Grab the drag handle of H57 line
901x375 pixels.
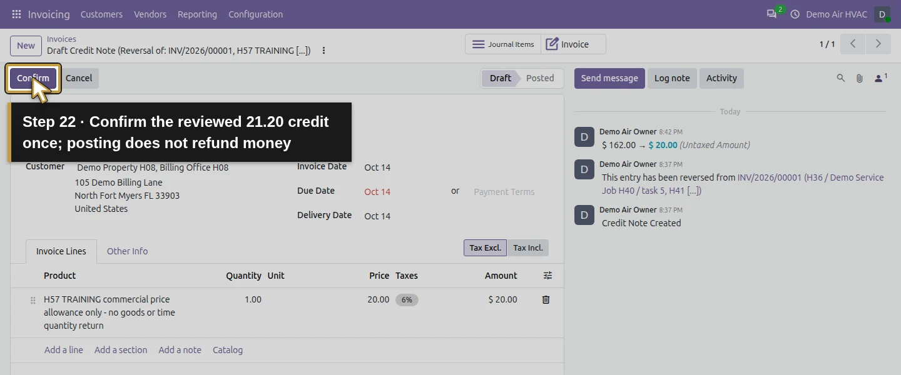click(33, 301)
